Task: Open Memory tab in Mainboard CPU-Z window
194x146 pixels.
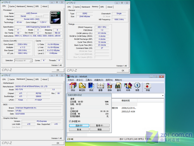Action: [x=30, y=79]
